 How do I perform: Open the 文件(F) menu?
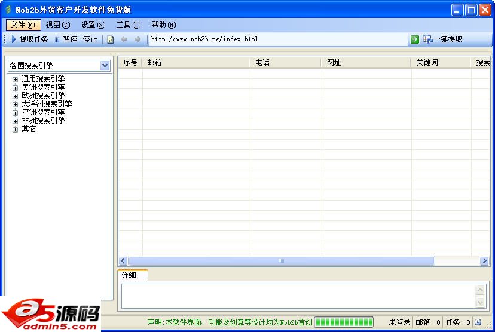23,25
